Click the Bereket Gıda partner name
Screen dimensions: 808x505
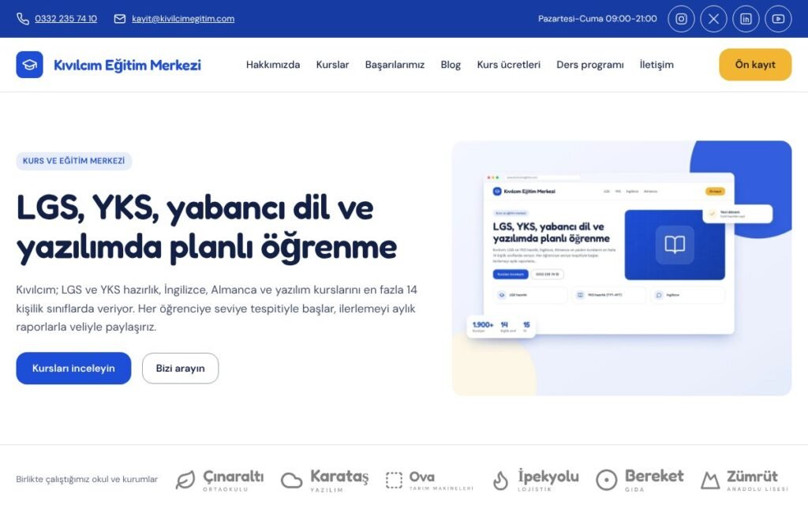(654, 480)
